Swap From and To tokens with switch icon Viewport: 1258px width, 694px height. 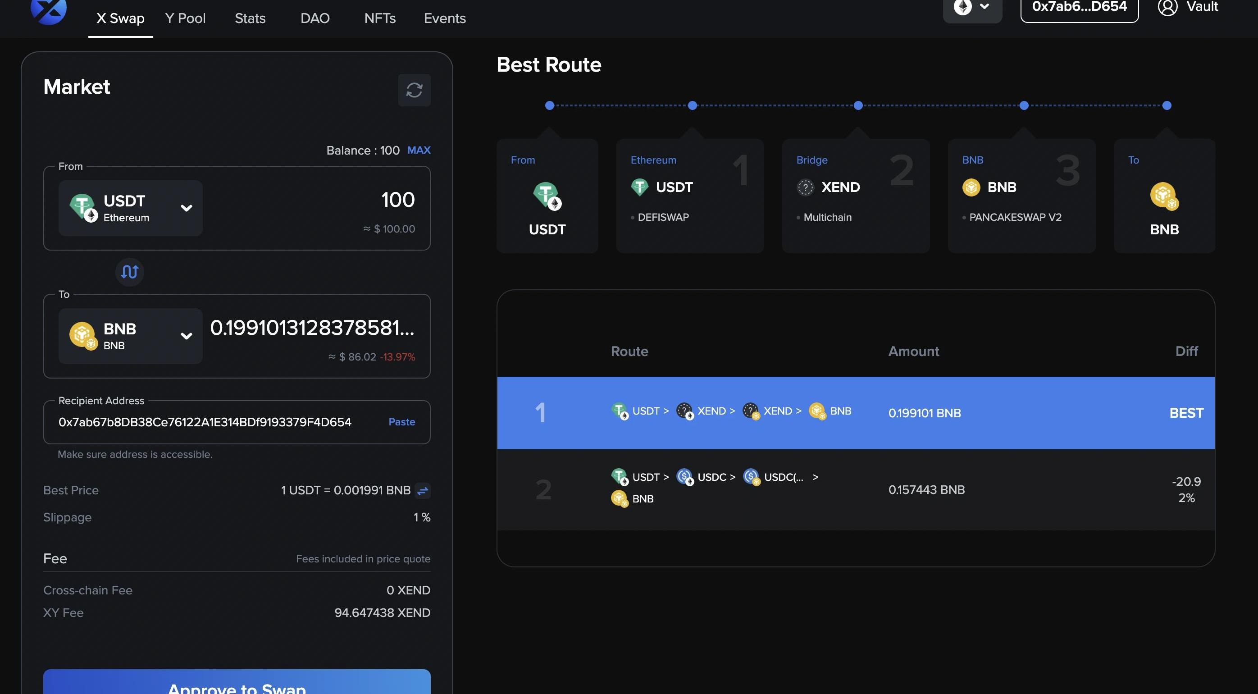coord(129,272)
